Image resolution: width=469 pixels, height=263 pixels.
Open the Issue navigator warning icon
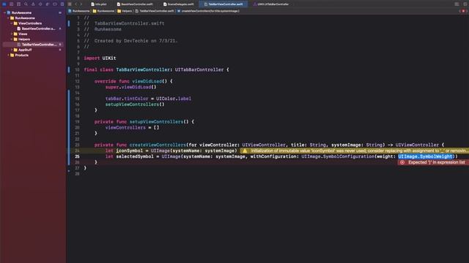(x=33, y=4)
